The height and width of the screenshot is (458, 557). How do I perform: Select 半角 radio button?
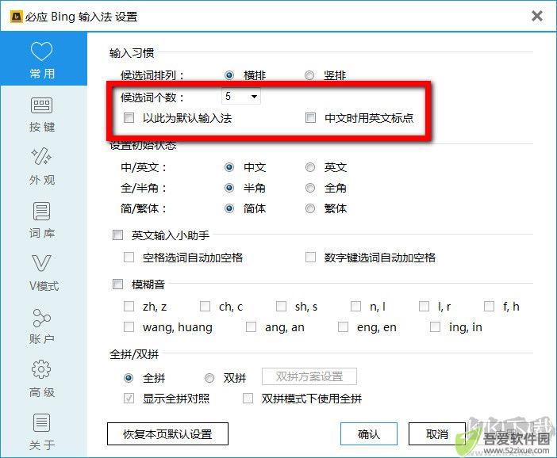tap(229, 188)
